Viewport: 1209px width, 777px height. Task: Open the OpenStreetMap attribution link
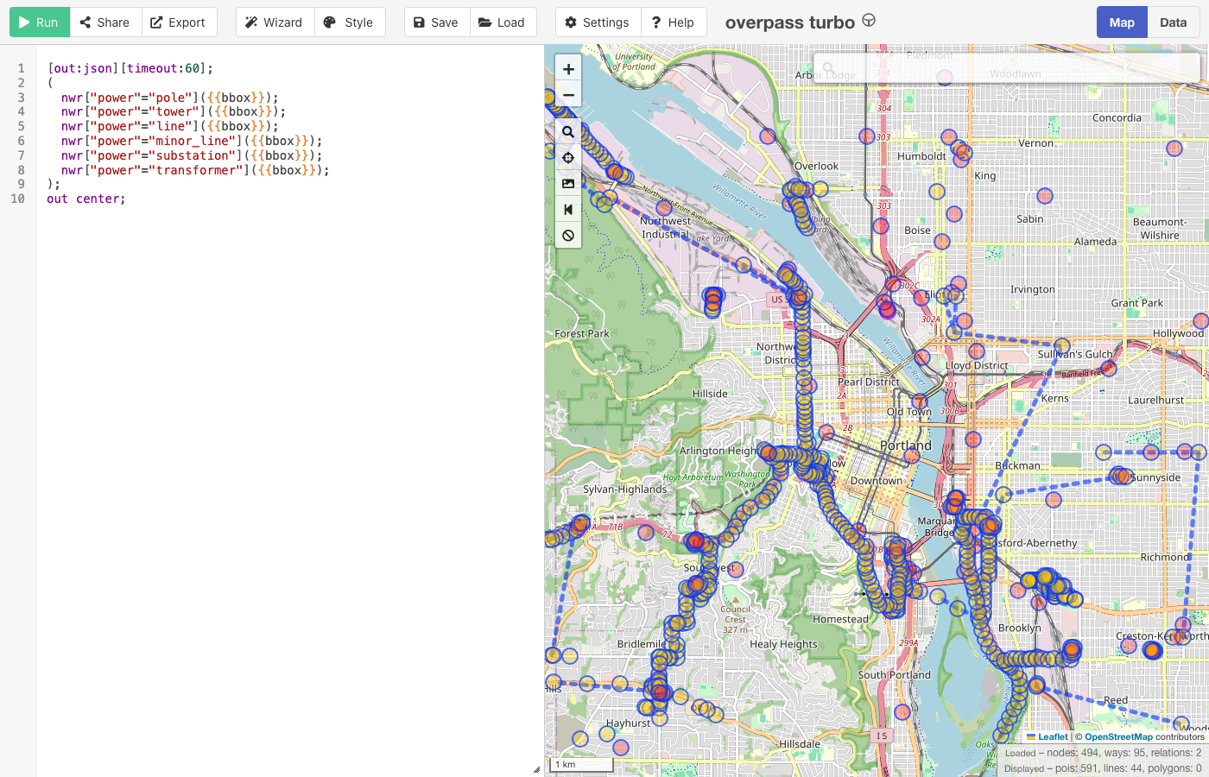tap(1118, 737)
